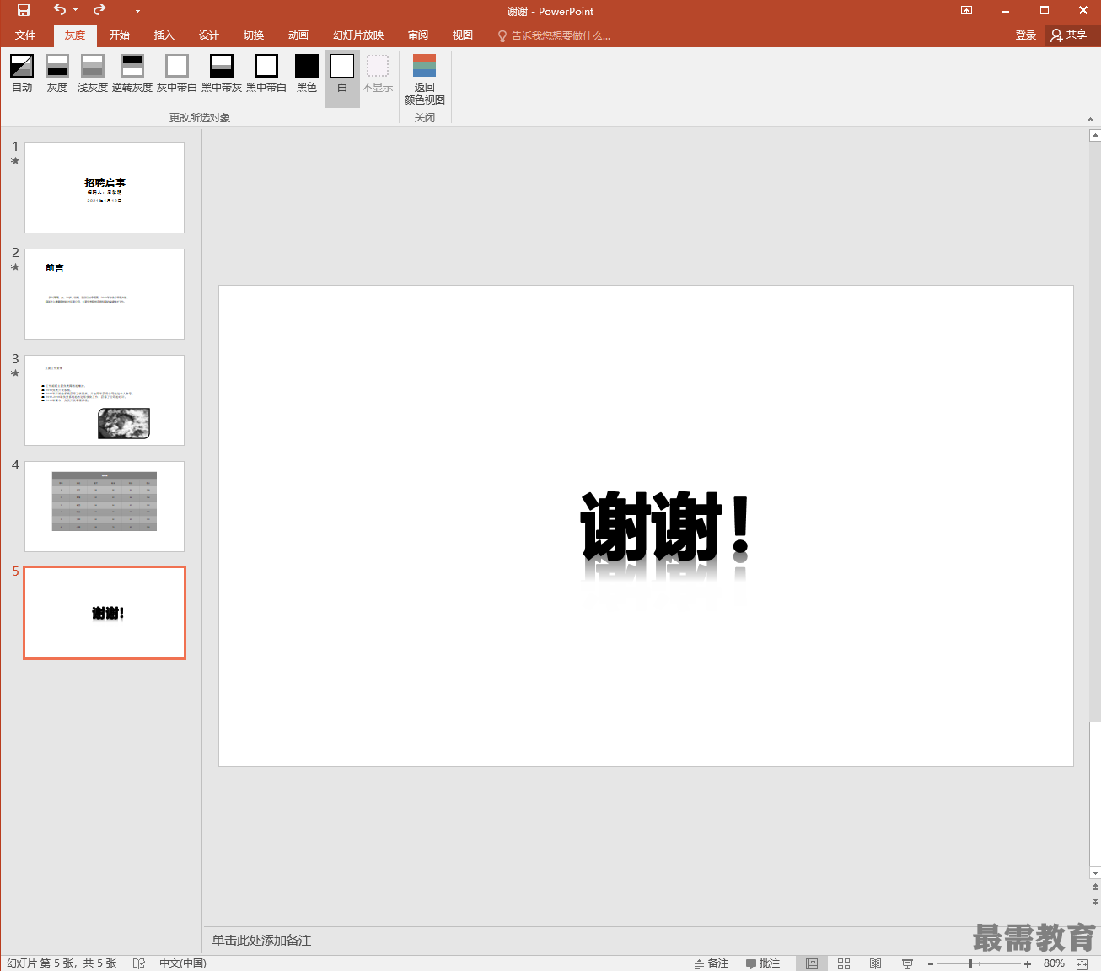This screenshot has height=971, width=1101.
Task: Switch to Normal view in status bar
Action: (x=812, y=963)
